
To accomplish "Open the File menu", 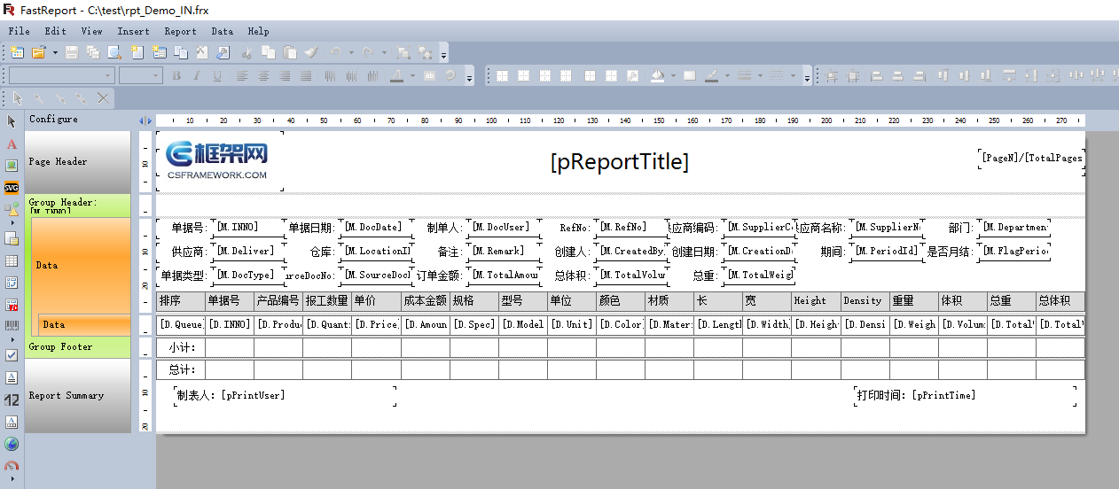I will tap(19, 31).
